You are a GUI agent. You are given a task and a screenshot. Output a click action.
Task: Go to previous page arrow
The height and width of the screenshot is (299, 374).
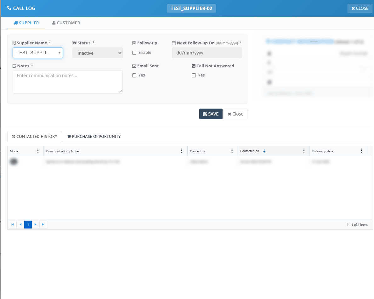coord(20,224)
